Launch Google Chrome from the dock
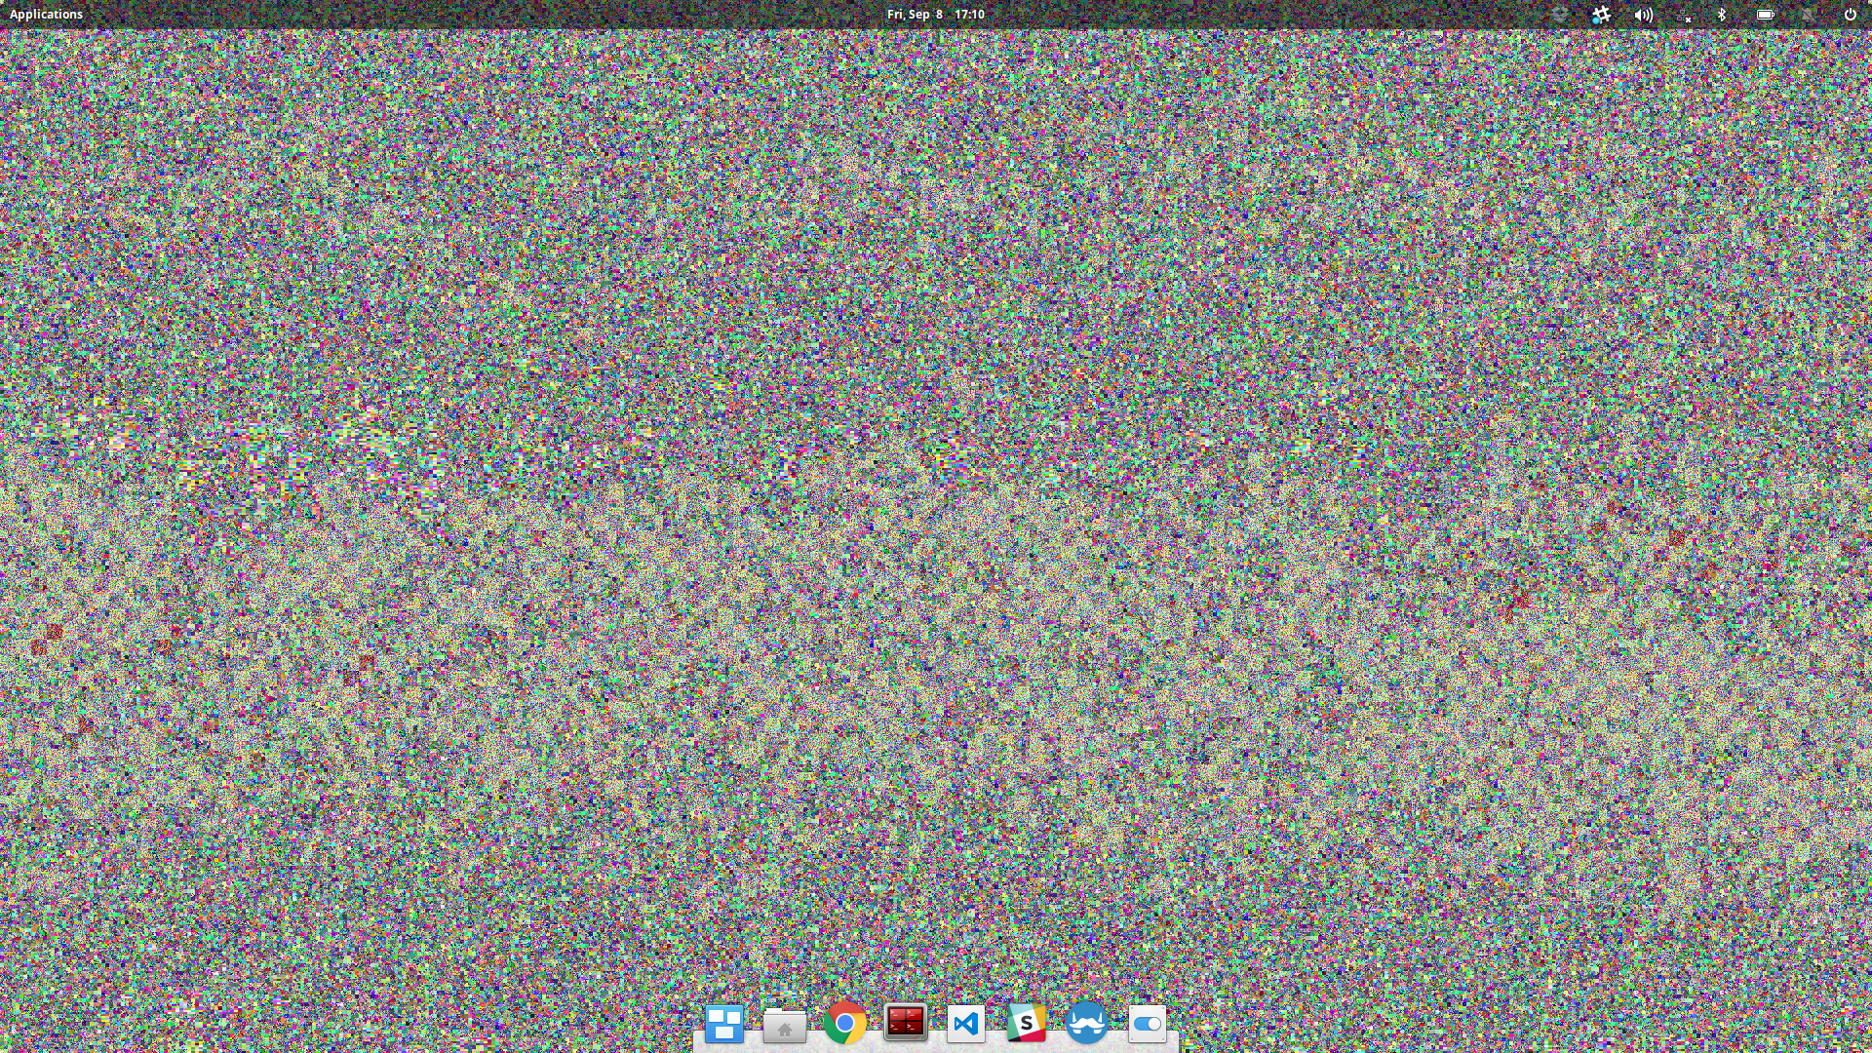Image resolution: width=1872 pixels, height=1053 pixels. click(x=845, y=1024)
